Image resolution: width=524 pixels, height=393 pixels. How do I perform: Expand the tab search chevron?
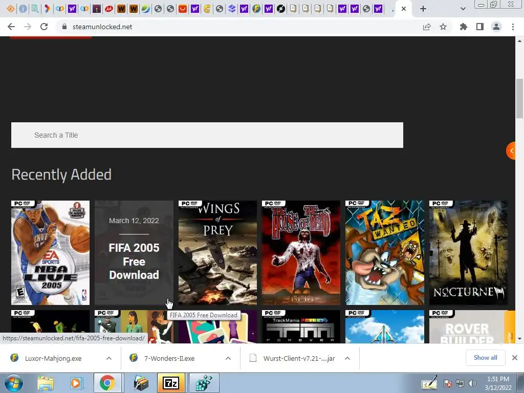463,9
